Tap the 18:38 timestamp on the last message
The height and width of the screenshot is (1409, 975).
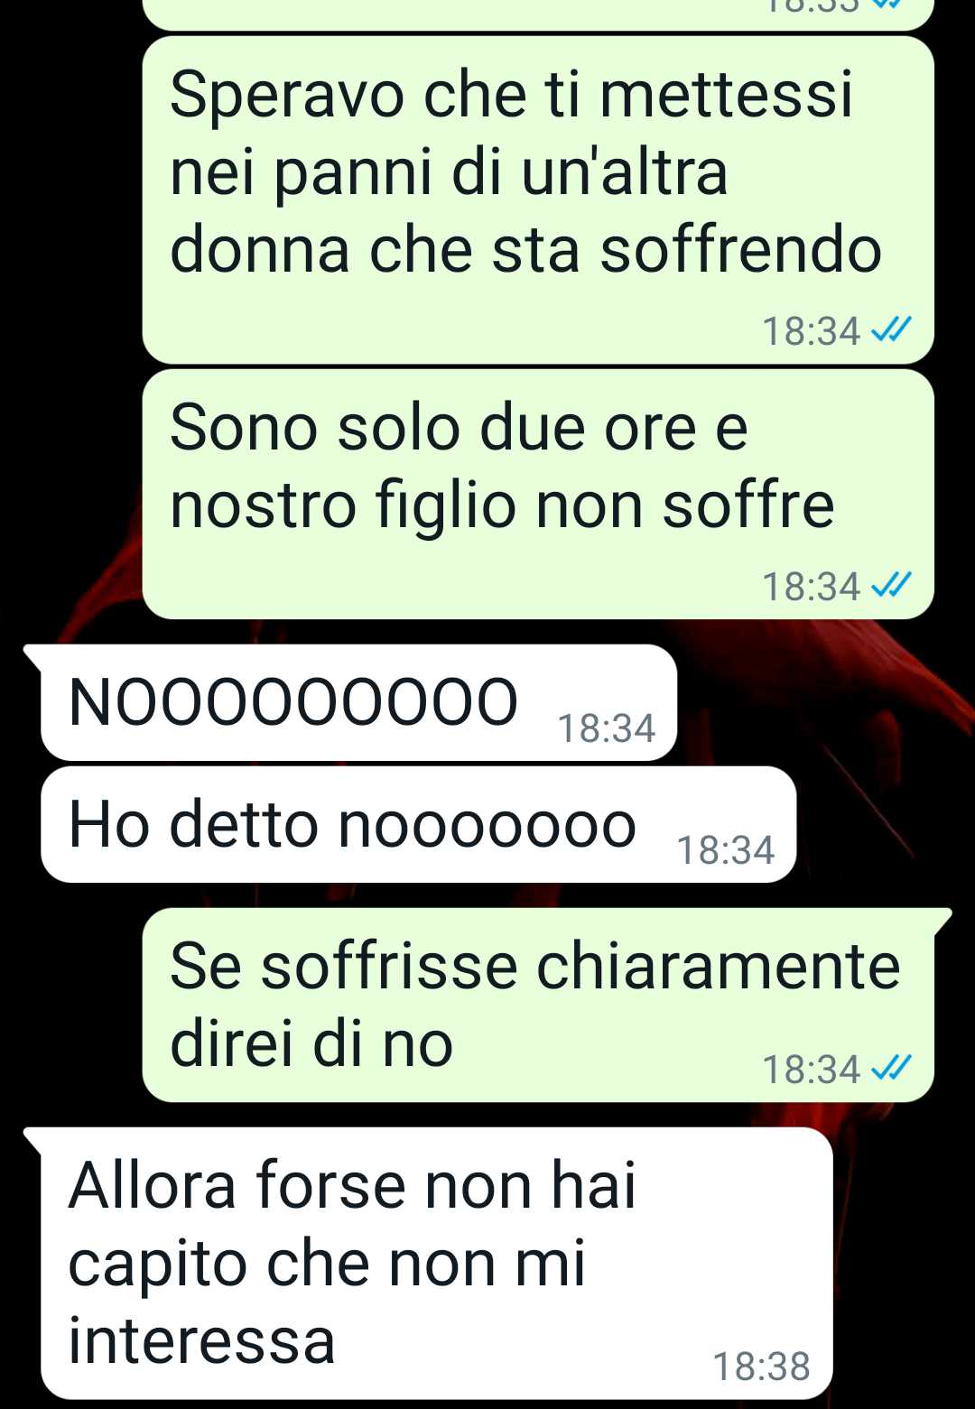[x=762, y=1367]
